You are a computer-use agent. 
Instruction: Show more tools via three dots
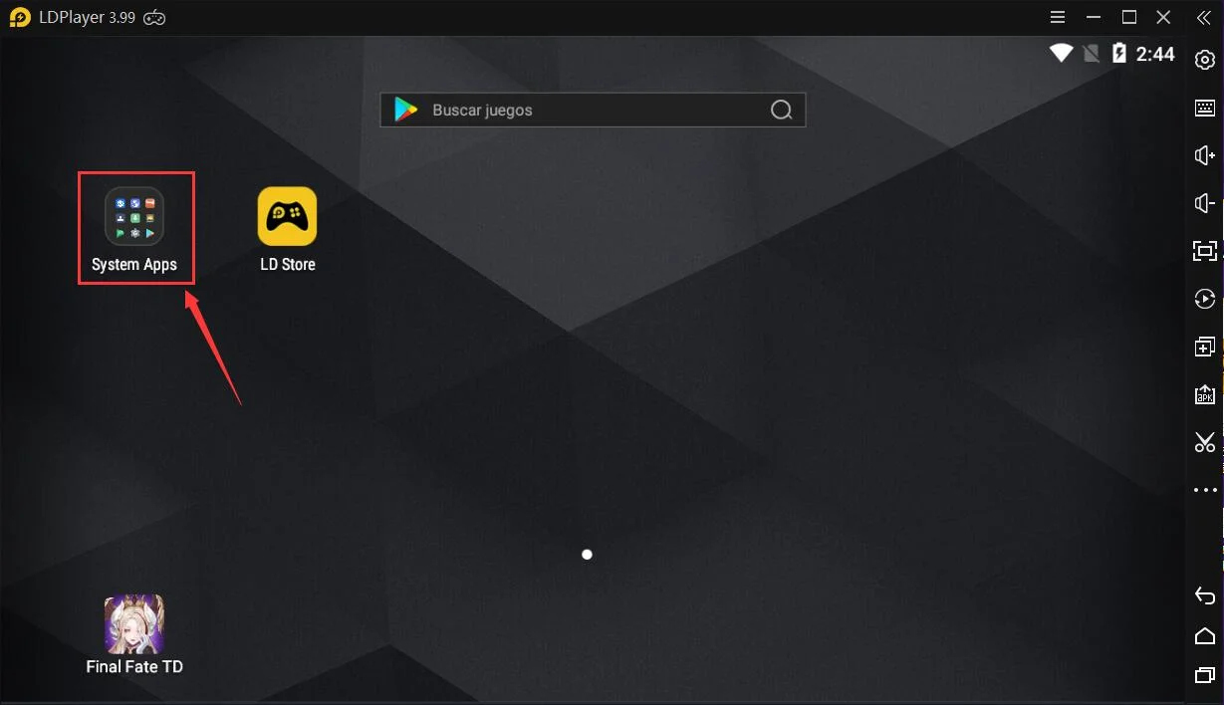pos(1205,490)
